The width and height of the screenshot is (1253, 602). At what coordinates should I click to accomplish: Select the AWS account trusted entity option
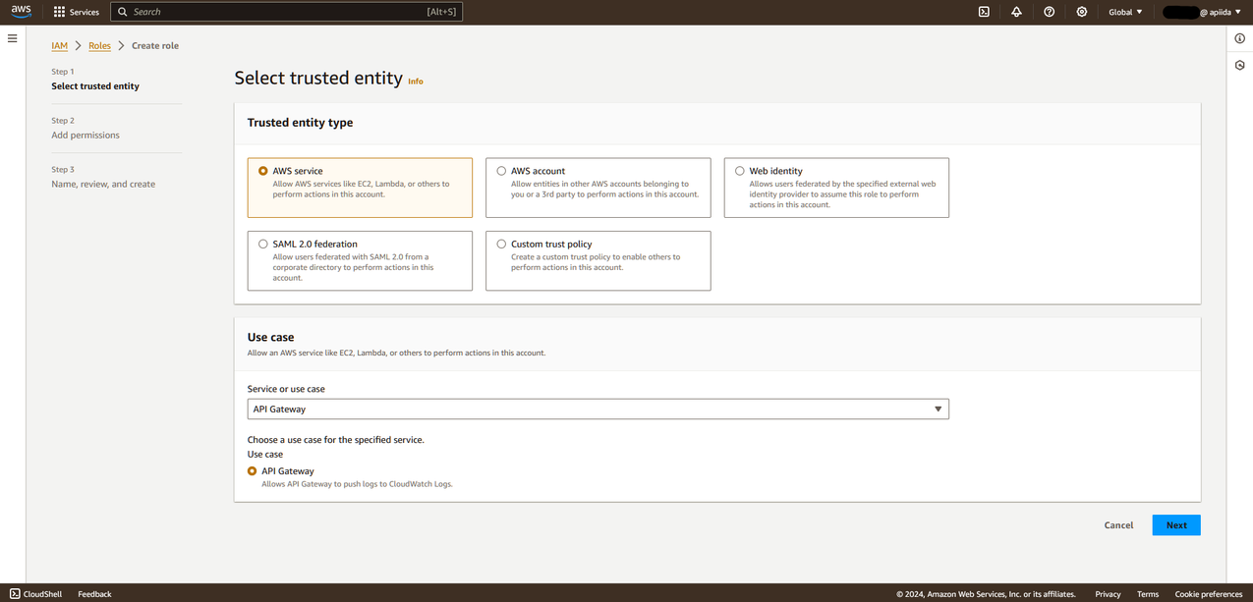pyautogui.click(x=501, y=171)
